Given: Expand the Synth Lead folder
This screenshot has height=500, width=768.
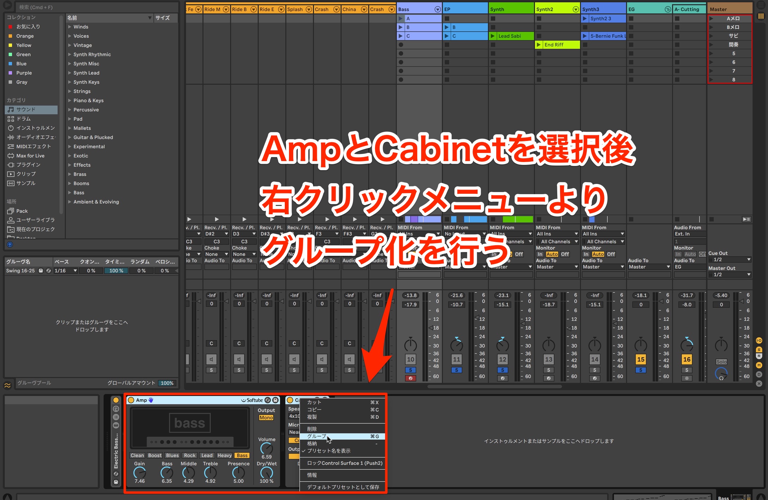Looking at the screenshot, I should (70, 73).
